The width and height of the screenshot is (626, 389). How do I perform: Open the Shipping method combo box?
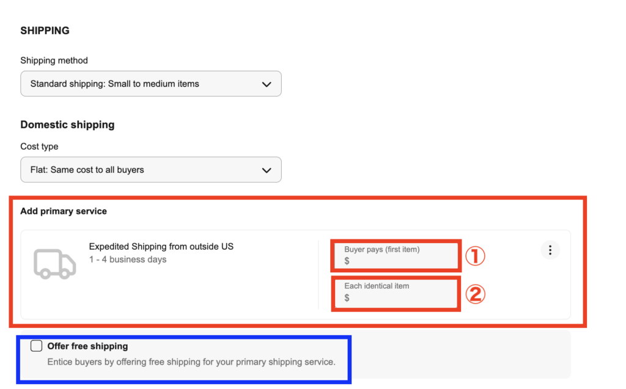pyautogui.click(x=151, y=84)
